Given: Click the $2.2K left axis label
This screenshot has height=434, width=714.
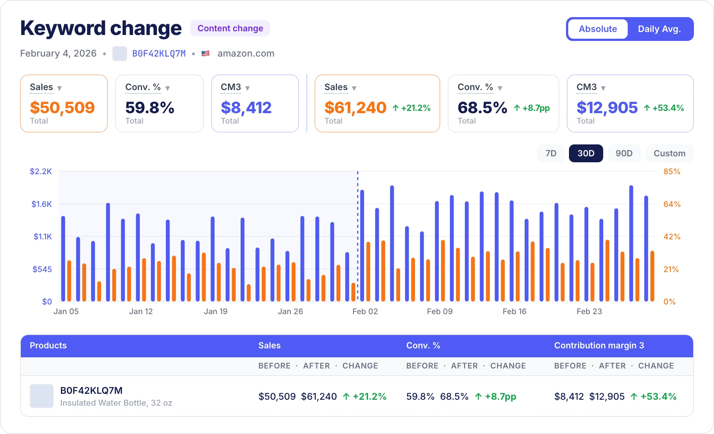Looking at the screenshot, I should pyautogui.click(x=41, y=172).
